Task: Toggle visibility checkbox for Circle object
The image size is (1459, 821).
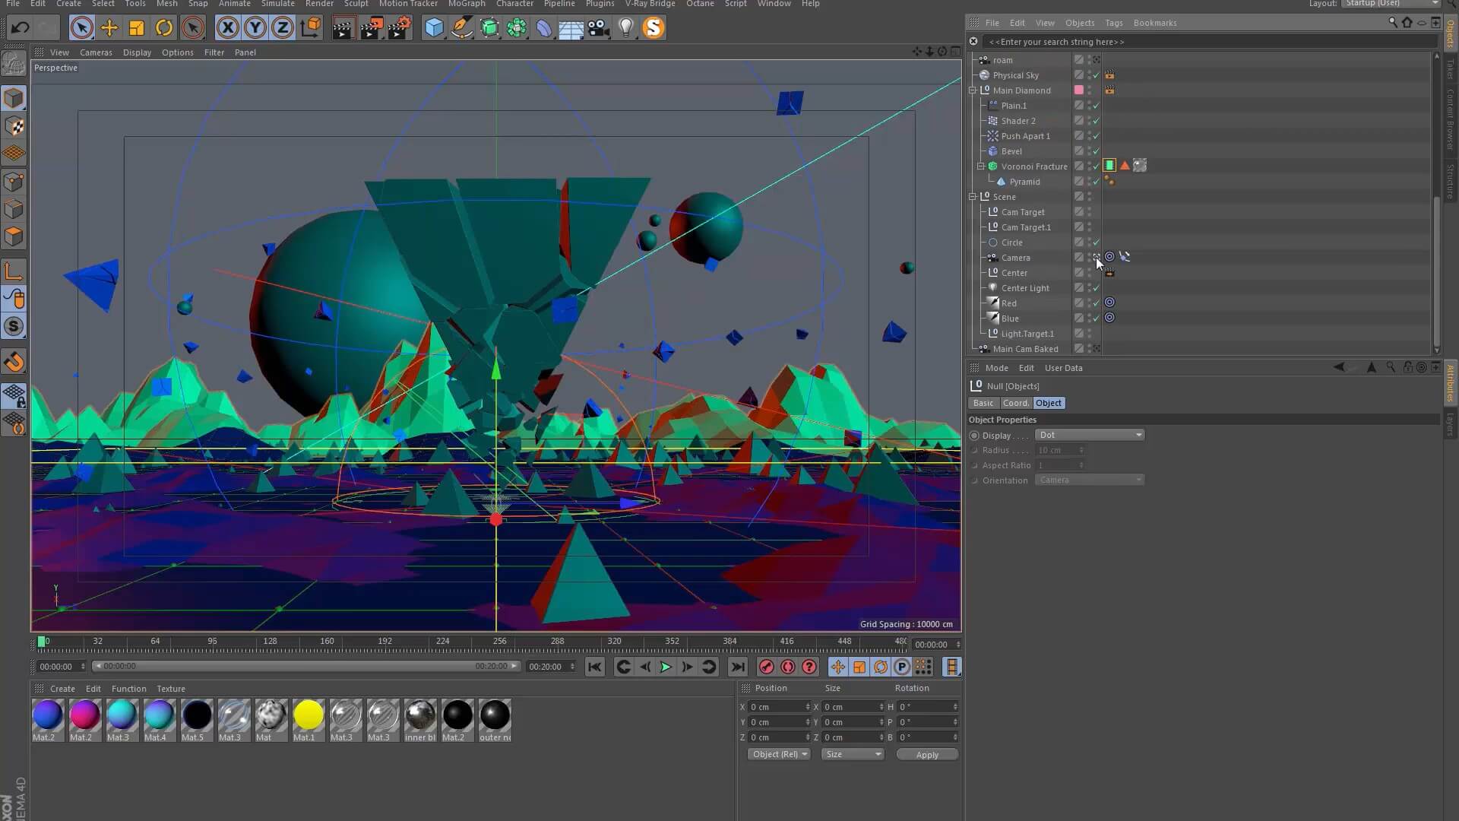Action: click(1095, 242)
